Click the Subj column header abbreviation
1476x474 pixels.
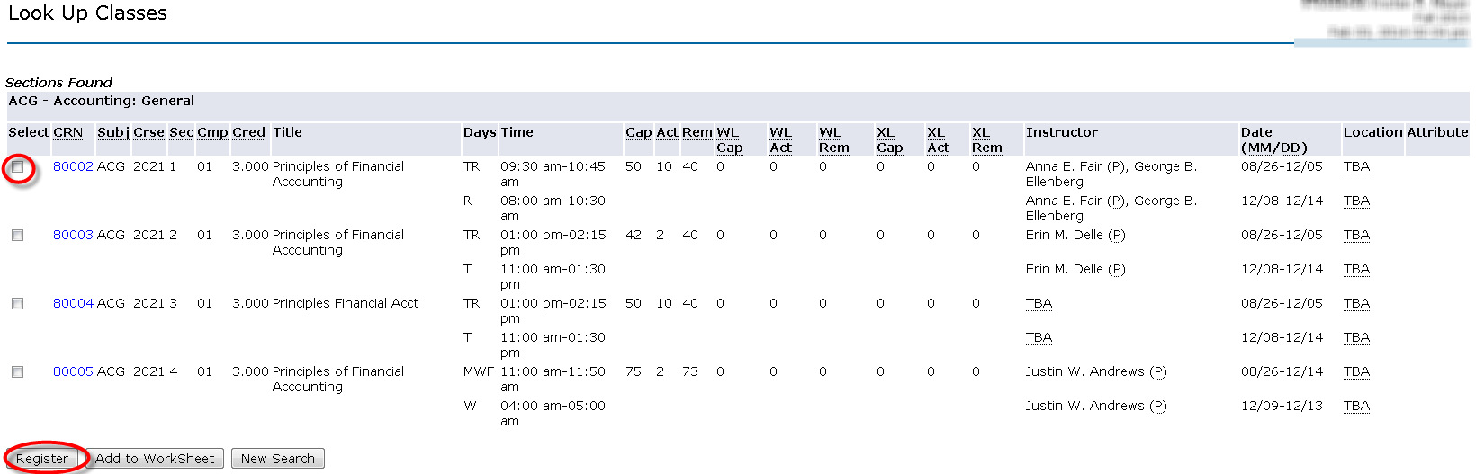click(113, 132)
